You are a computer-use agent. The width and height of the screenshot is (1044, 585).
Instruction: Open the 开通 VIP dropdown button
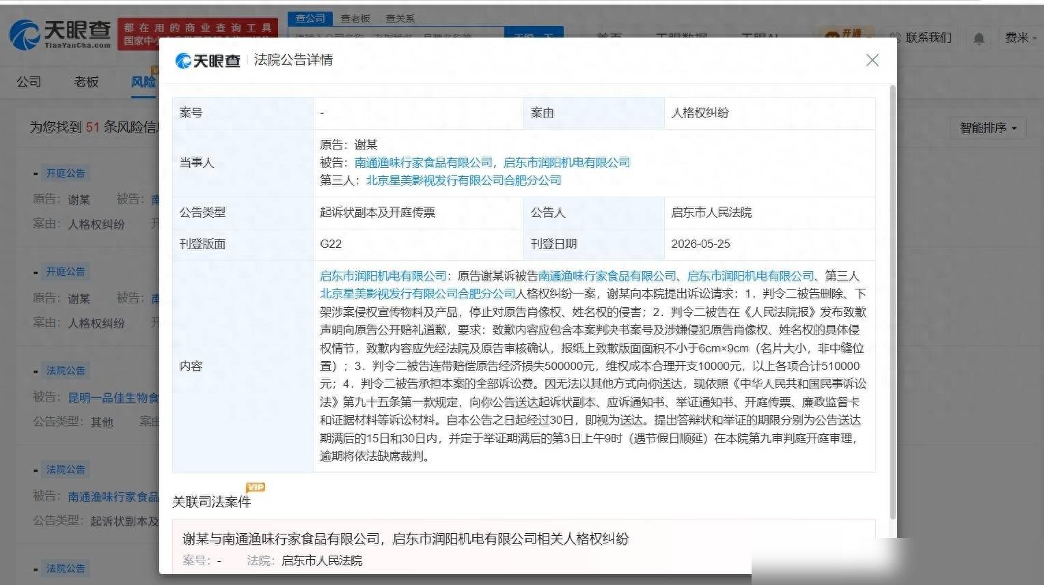(x=847, y=33)
